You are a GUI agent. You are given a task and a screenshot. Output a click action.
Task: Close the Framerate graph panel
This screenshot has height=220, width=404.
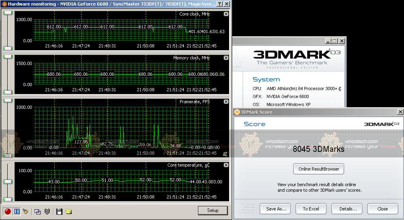pos(226,102)
